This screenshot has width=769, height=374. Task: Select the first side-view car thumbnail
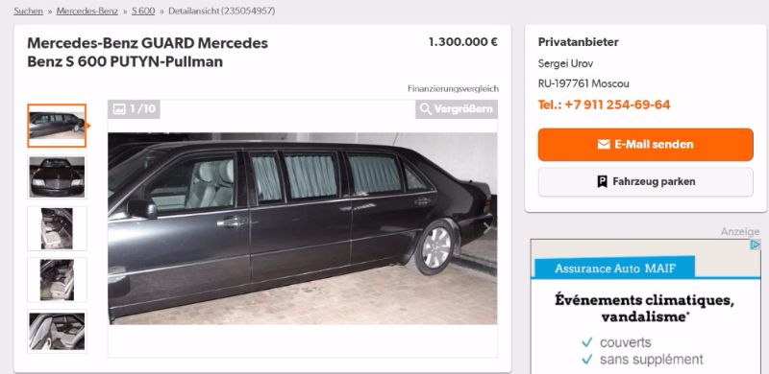pos(57,126)
